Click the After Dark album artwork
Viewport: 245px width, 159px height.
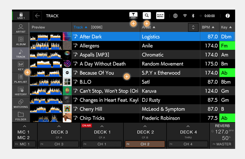click(x=67, y=37)
